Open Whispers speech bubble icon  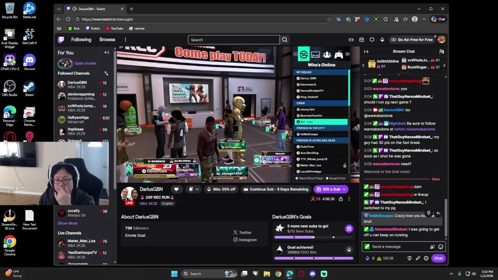coord(372,40)
